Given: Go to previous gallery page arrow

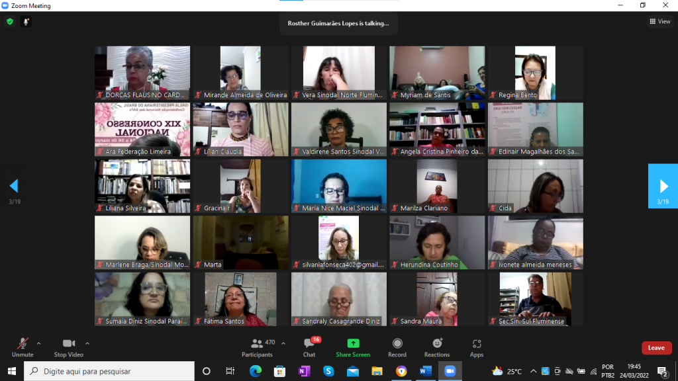Looking at the screenshot, I should tap(14, 186).
